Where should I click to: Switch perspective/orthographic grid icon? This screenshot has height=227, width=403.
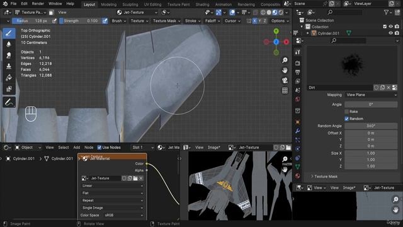(x=285, y=90)
